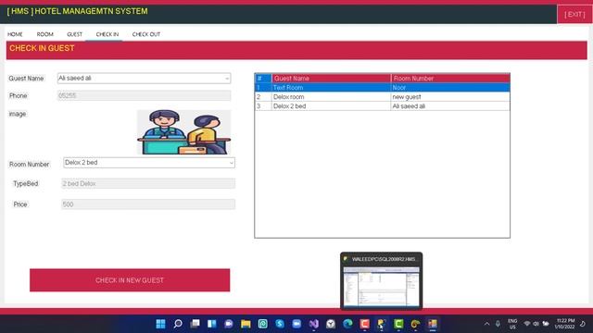
Task: Open the green Camtasia taskbar icon
Action: coord(398,324)
